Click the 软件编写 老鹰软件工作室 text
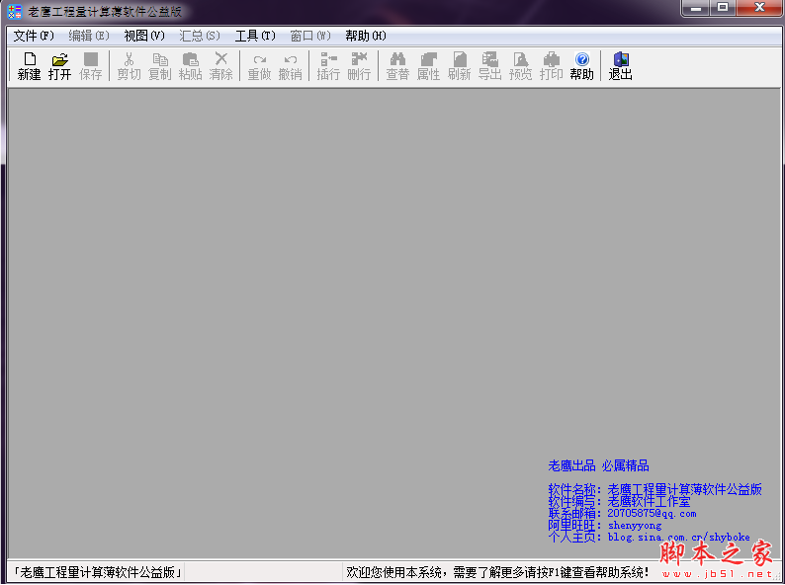This screenshot has width=785, height=585. (619, 501)
